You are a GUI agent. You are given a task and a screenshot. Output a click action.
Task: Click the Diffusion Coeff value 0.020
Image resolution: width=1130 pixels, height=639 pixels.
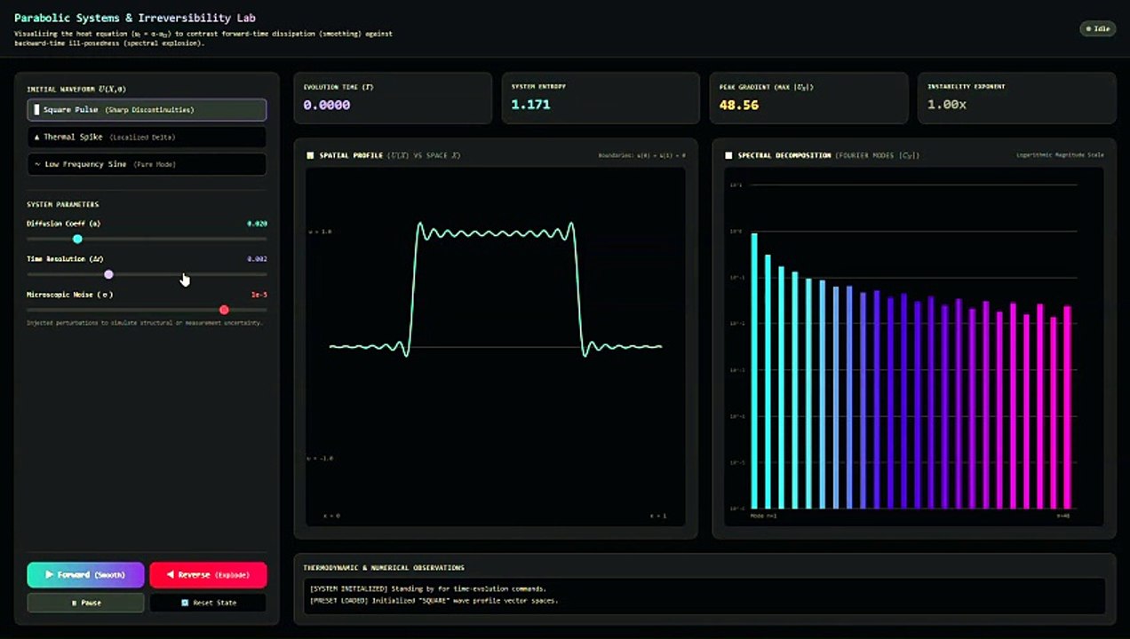(x=257, y=224)
